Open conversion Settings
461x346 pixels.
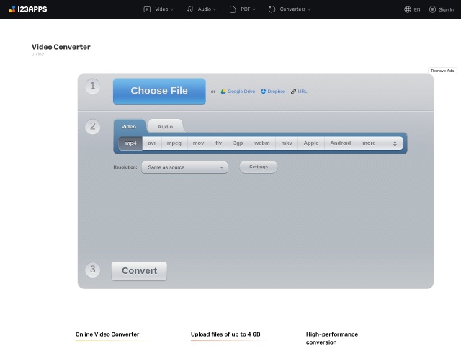click(x=259, y=167)
